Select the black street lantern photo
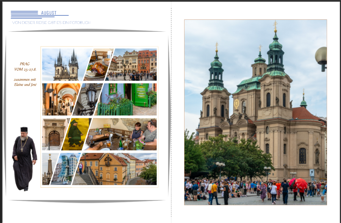This screenshot has width=341, height=223. click(89, 99)
